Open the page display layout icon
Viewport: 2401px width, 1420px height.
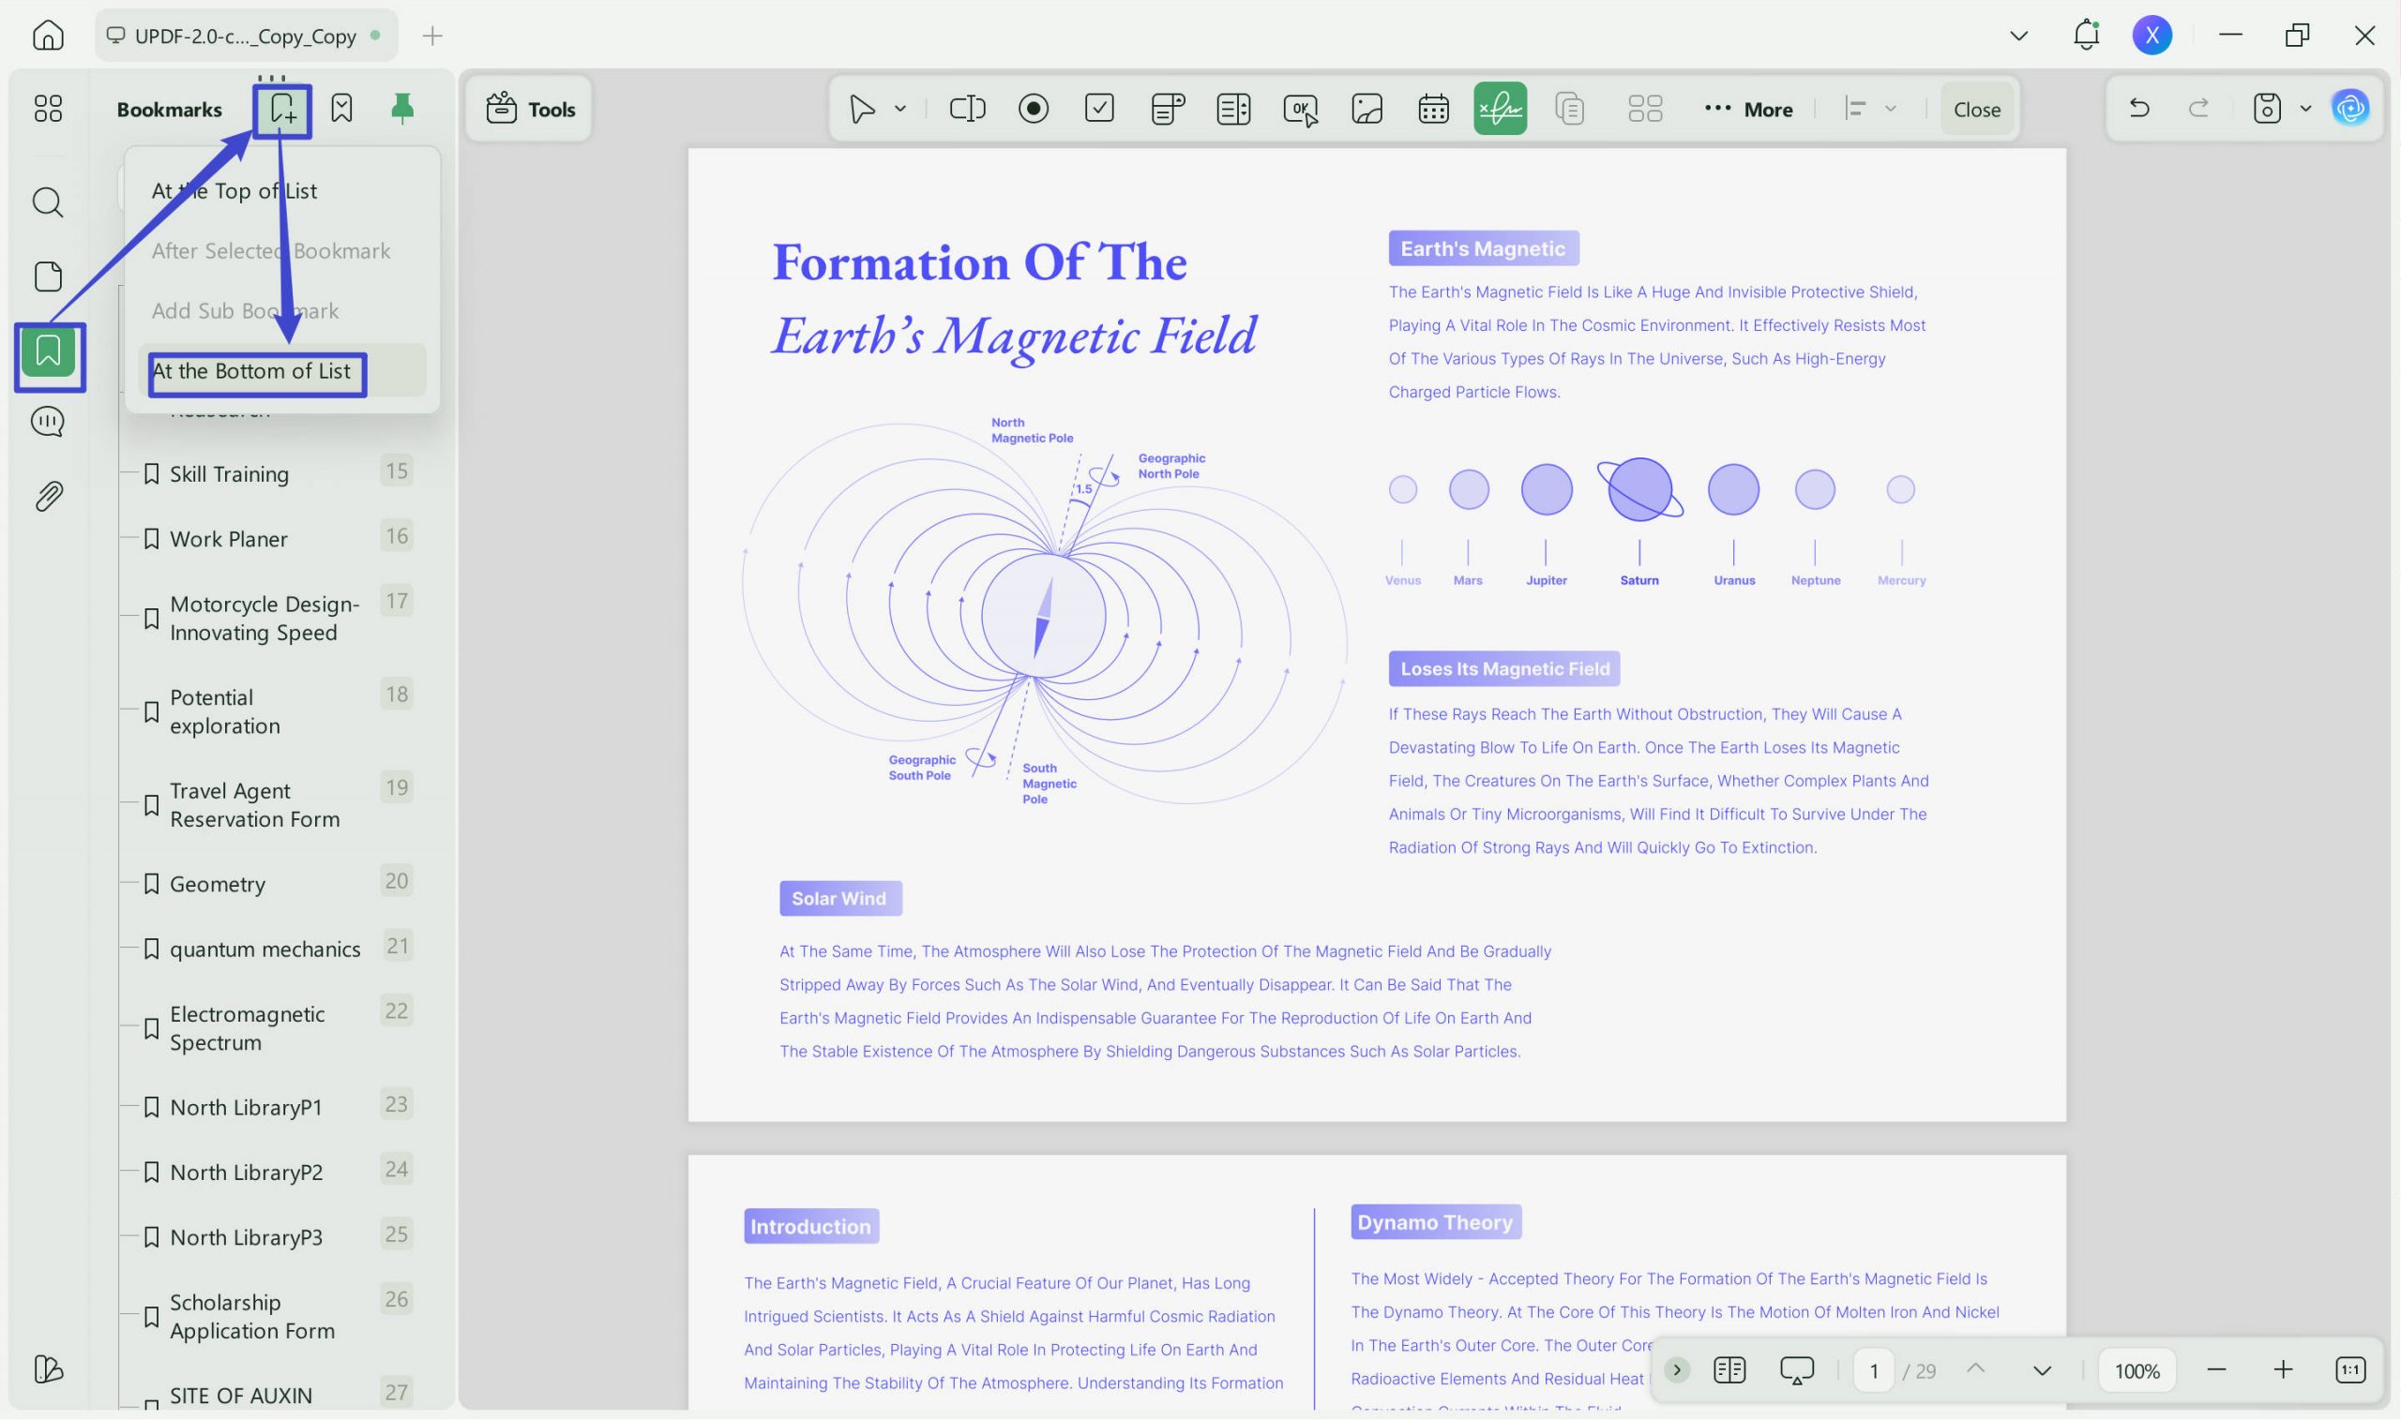click(1729, 1370)
